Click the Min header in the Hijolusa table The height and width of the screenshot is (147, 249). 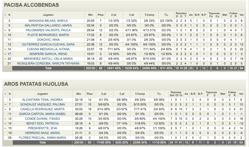click(x=79, y=94)
